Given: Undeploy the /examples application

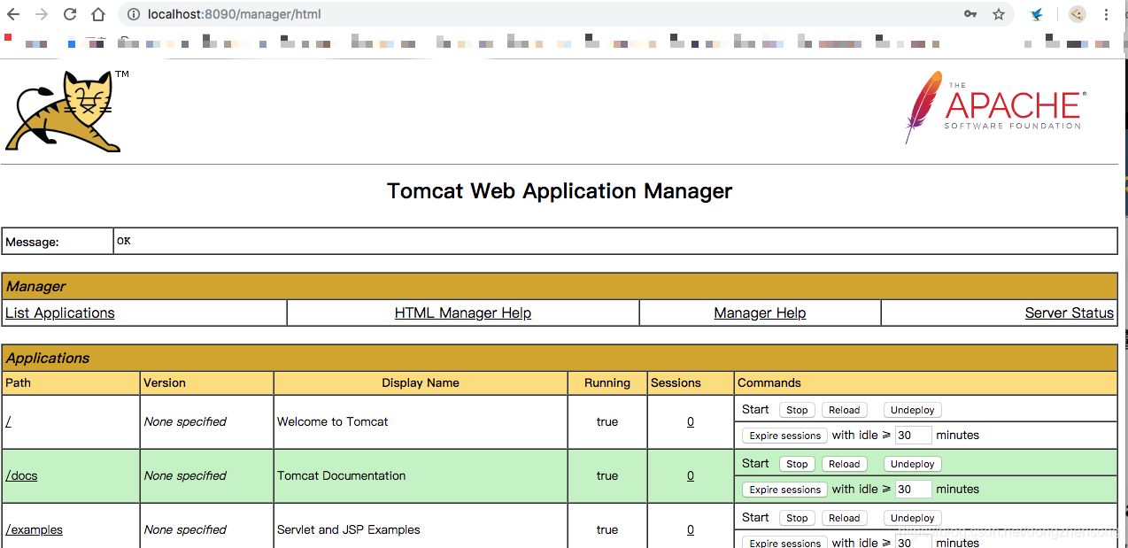Looking at the screenshot, I should pyautogui.click(x=912, y=518).
